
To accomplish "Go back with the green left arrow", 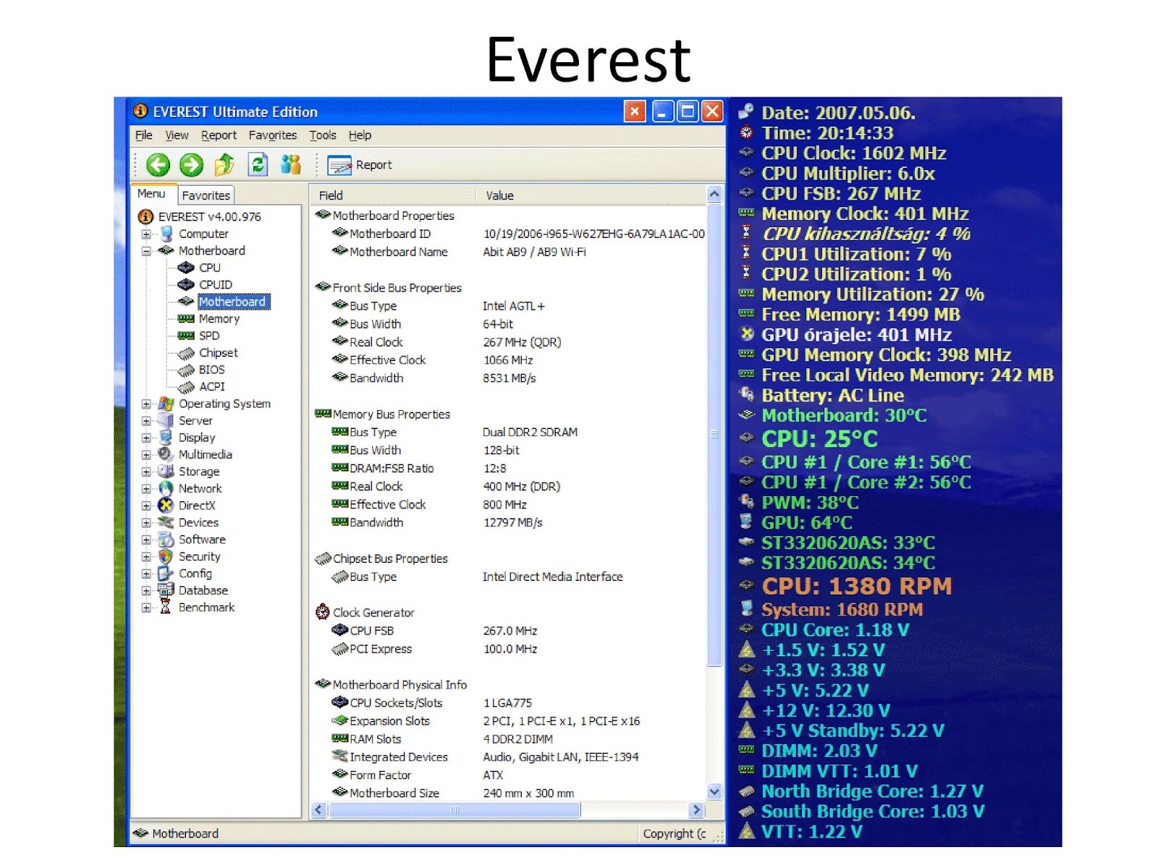I will tap(158, 165).
